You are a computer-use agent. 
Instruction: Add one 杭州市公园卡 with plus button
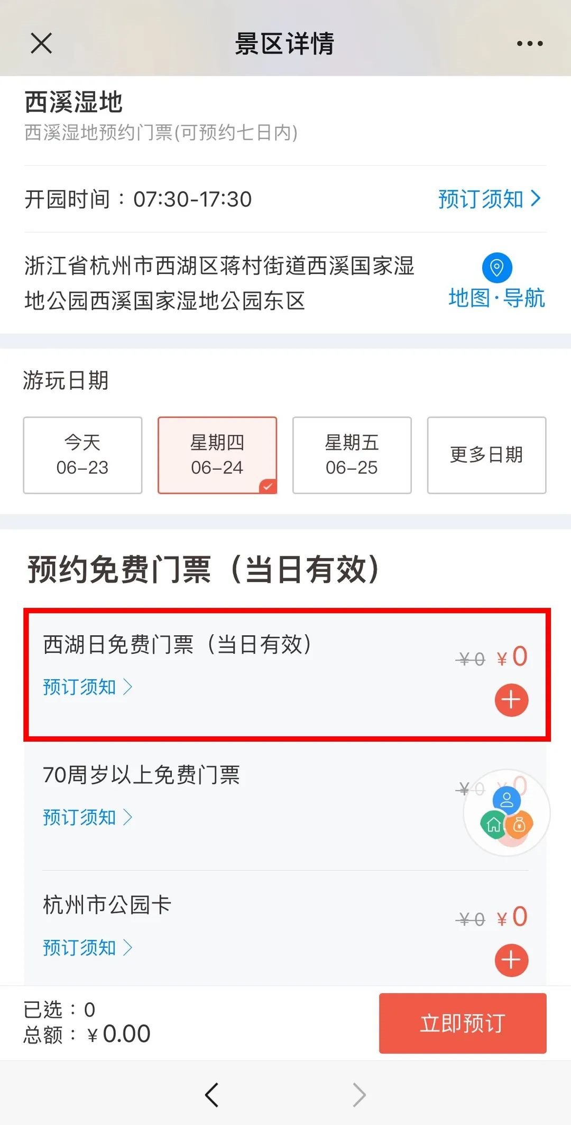click(x=511, y=960)
